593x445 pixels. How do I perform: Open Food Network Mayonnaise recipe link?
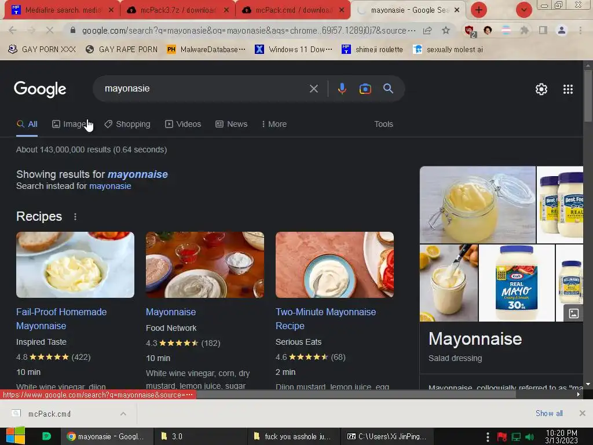[x=171, y=312]
